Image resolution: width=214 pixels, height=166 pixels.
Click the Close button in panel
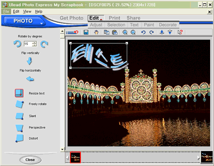pos(30,160)
